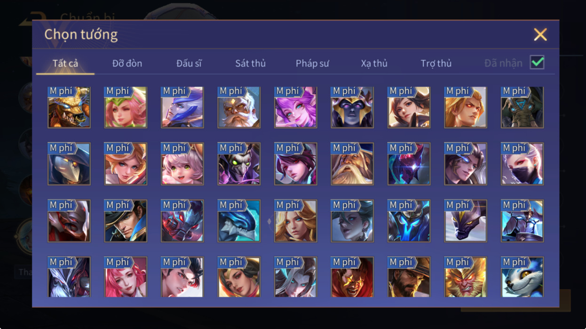Go to the Trợ thủ tab
586x329 pixels.
point(436,63)
